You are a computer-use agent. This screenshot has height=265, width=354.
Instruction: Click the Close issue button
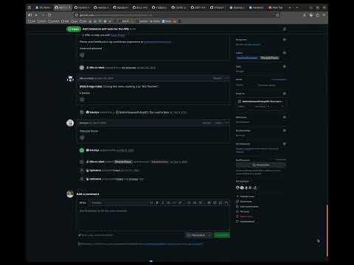pyautogui.click(x=196, y=235)
